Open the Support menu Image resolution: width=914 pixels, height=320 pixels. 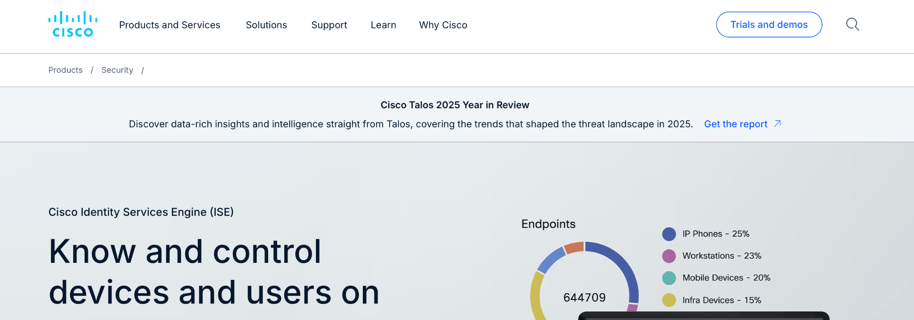pos(329,25)
